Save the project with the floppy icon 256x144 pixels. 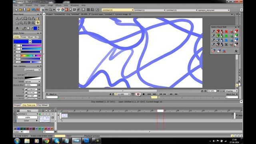click(24, 10)
